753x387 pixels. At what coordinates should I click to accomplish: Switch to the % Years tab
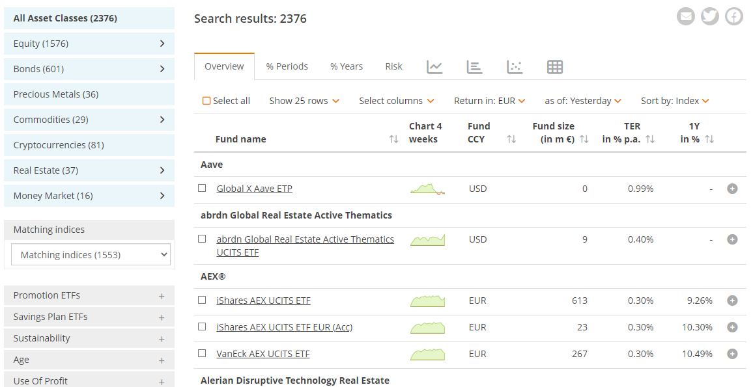point(347,66)
